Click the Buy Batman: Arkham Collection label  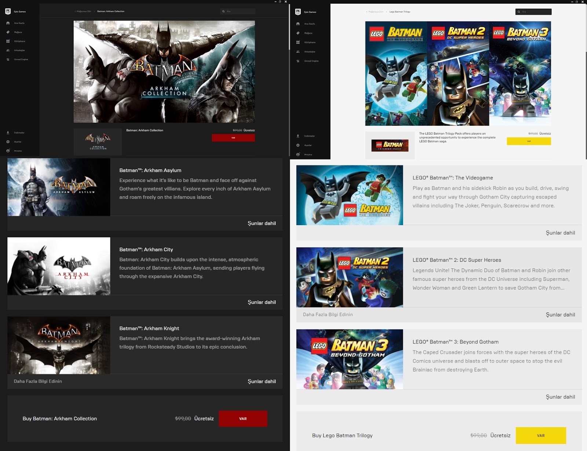pyautogui.click(x=60, y=419)
